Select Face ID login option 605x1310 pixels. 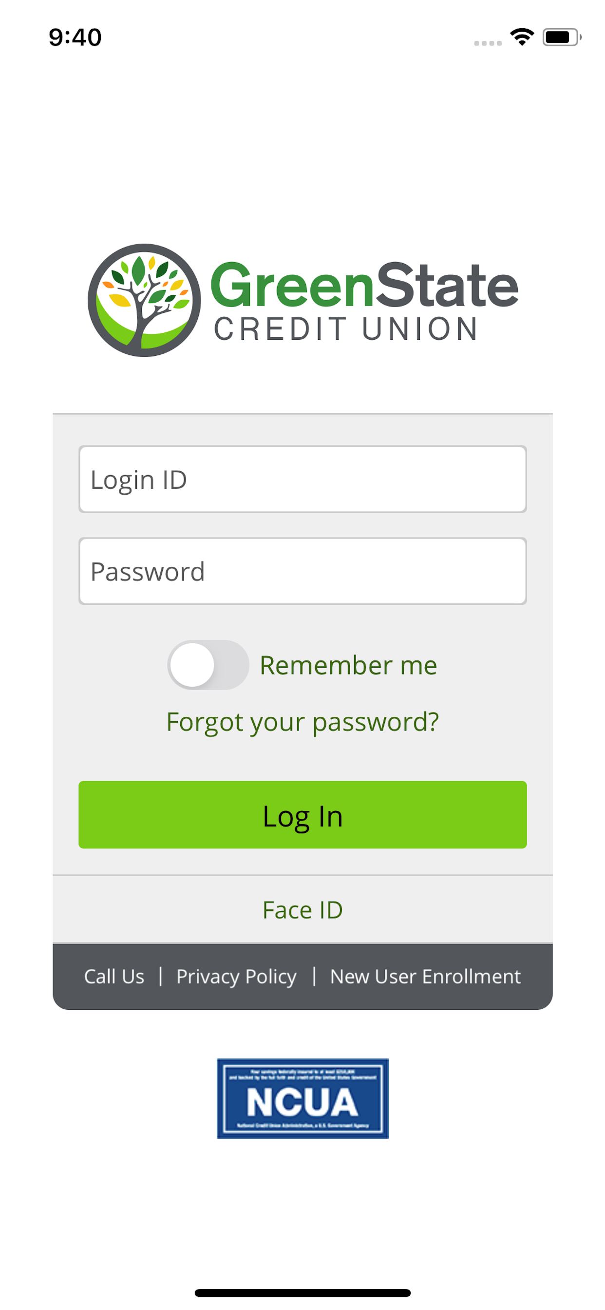302,910
